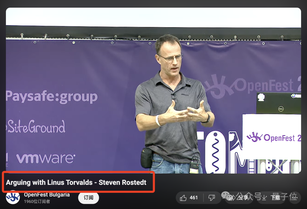Click the 461 like count

[x=194, y=198]
